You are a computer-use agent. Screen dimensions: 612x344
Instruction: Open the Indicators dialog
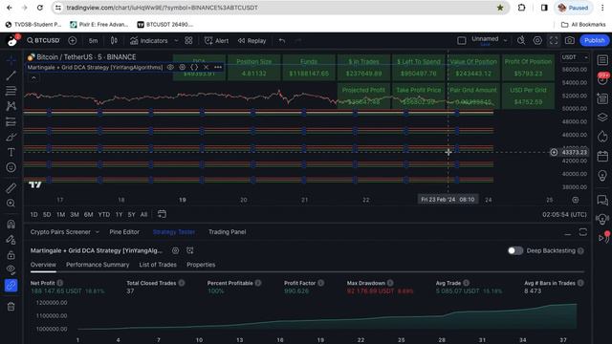coord(149,40)
